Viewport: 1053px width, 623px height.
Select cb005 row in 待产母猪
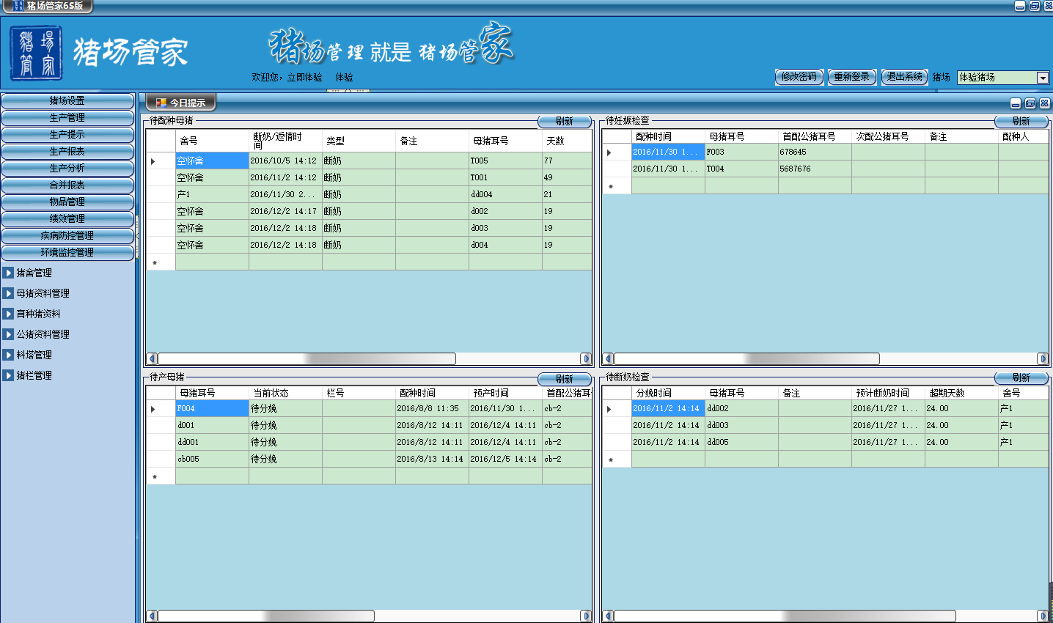coord(212,460)
